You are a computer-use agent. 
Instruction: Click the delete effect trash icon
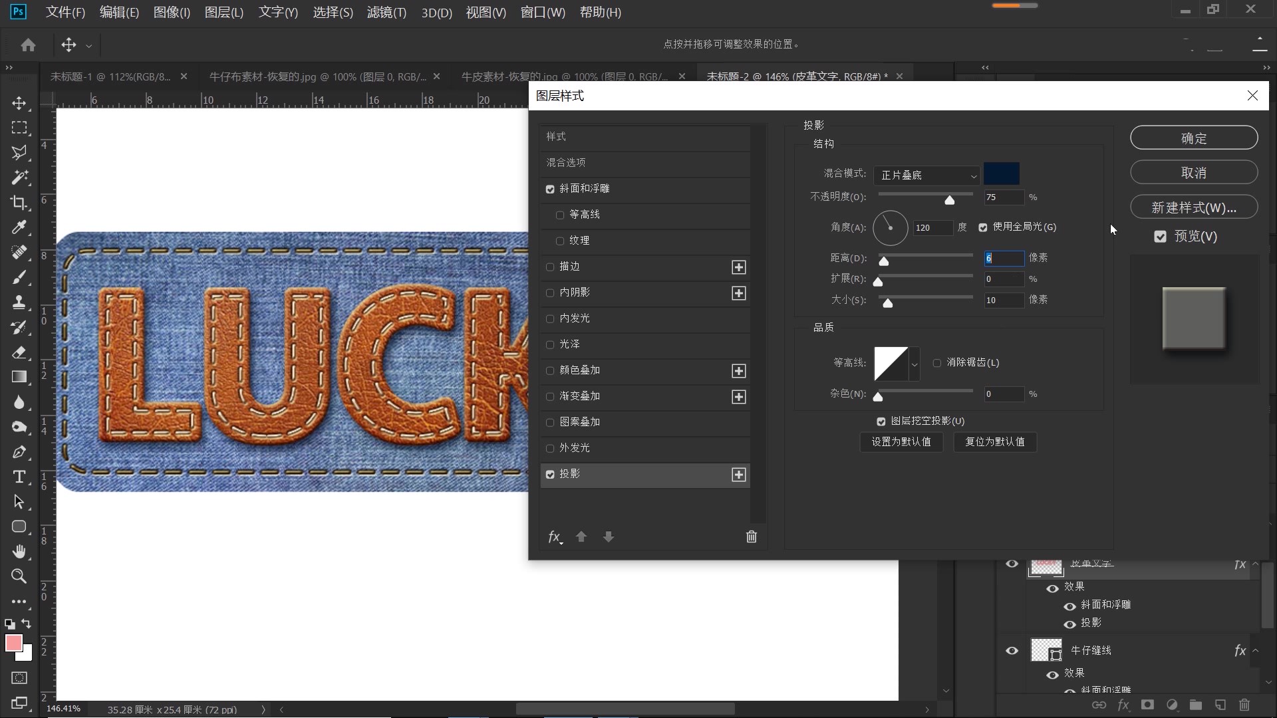[x=751, y=537]
